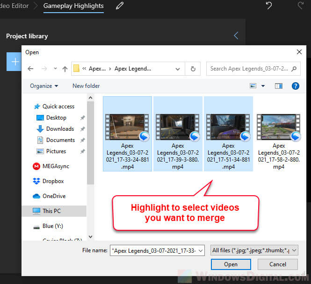Click the pin icon next to Documents
The image size is (311, 284).
pyautogui.click(x=82, y=140)
